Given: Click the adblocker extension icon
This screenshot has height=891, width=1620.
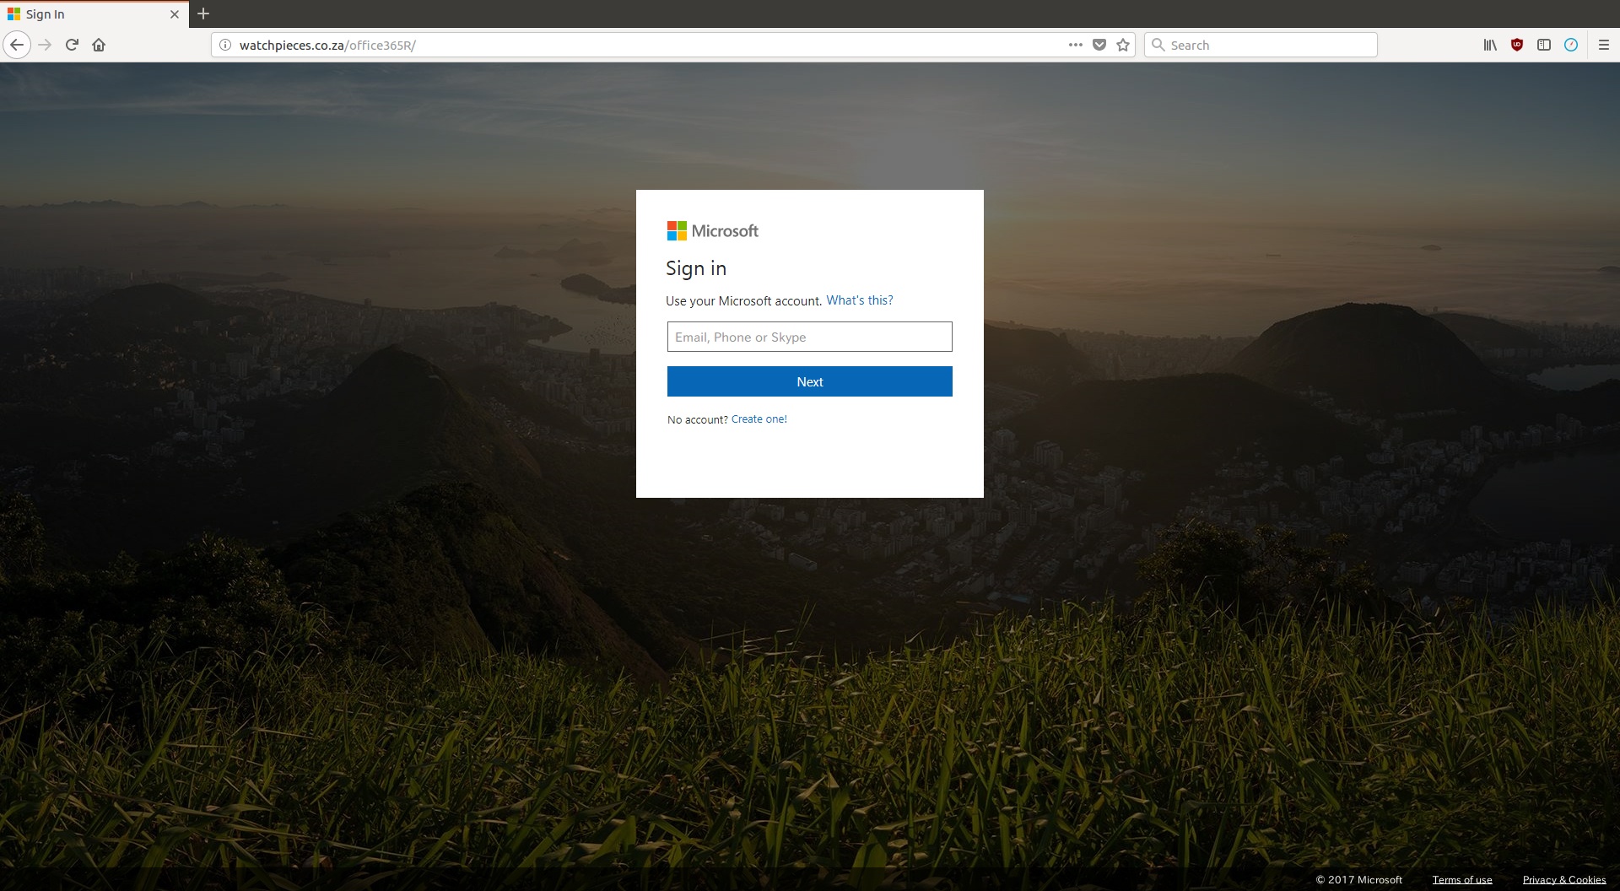Looking at the screenshot, I should pos(1517,45).
